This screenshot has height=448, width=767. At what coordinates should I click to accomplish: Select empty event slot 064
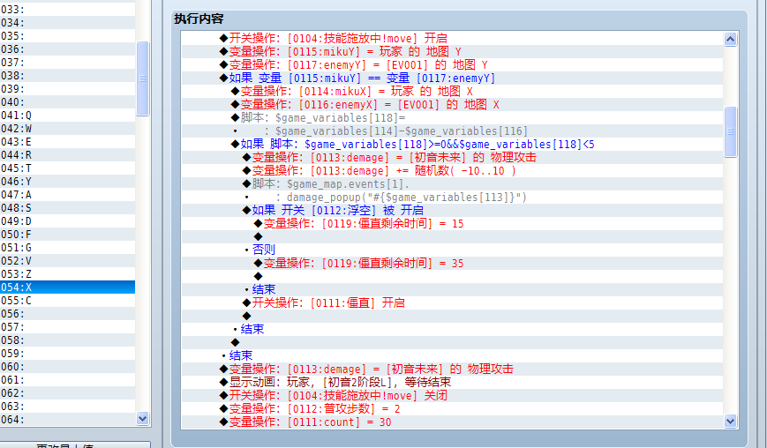coord(67,419)
